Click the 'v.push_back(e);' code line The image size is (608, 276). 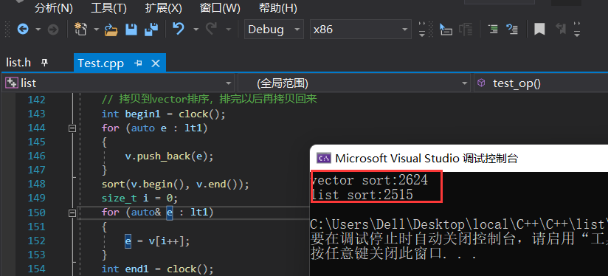[x=170, y=156]
